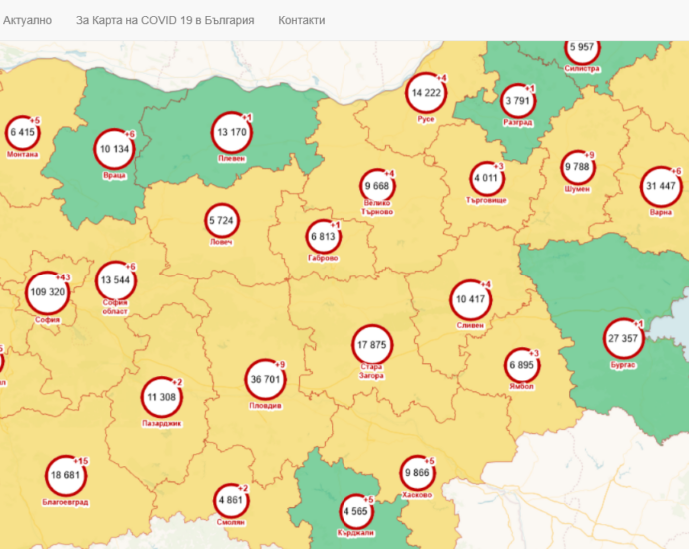689x549 pixels.
Task: Open За Карта на COVID 19 в България
Action: point(165,20)
